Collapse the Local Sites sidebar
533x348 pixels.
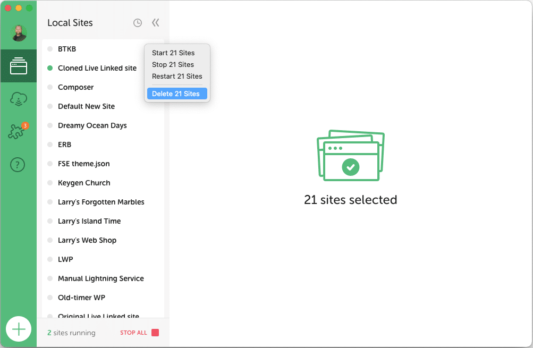(x=155, y=23)
